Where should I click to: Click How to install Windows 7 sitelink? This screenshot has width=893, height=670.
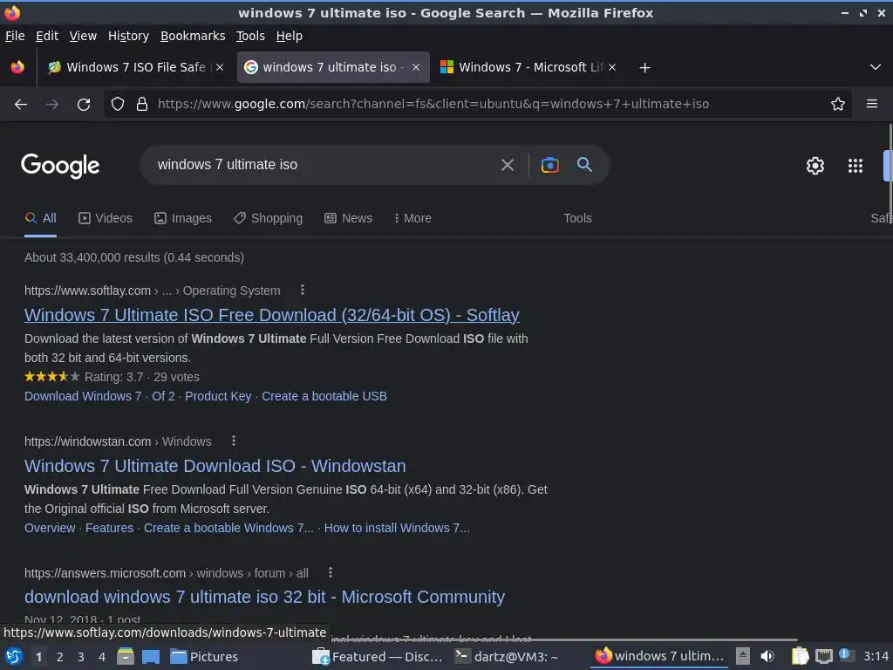click(x=397, y=528)
